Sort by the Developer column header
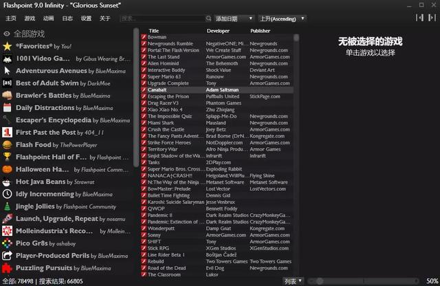This screenshot has height=286, width=440. 218,30
